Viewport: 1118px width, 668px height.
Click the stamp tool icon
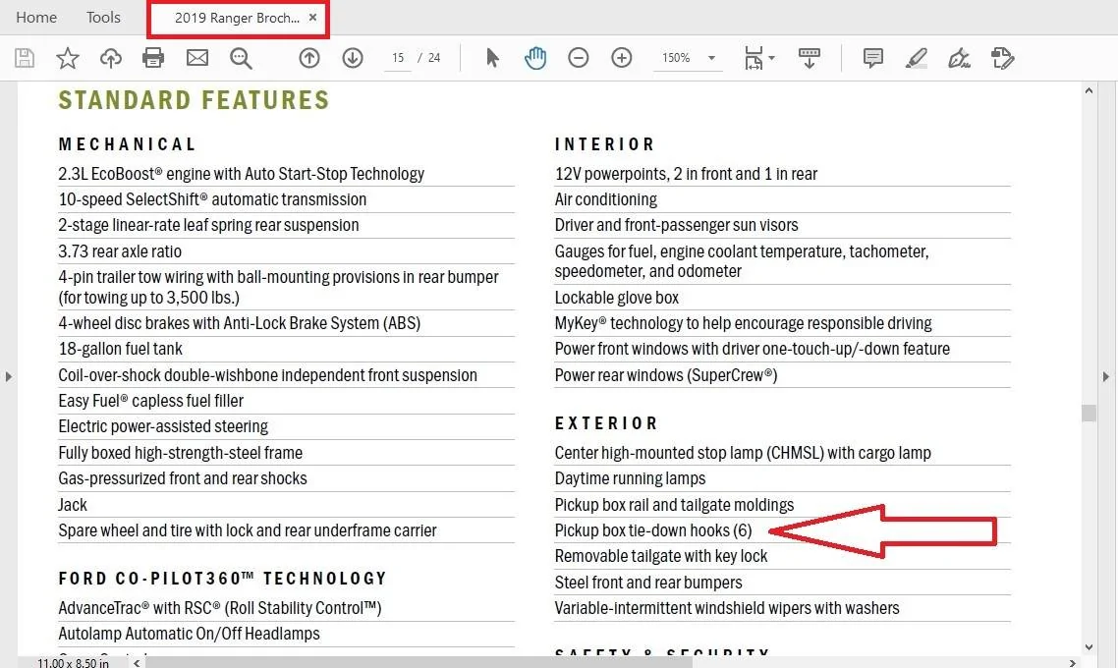(x=1002, y=58)
